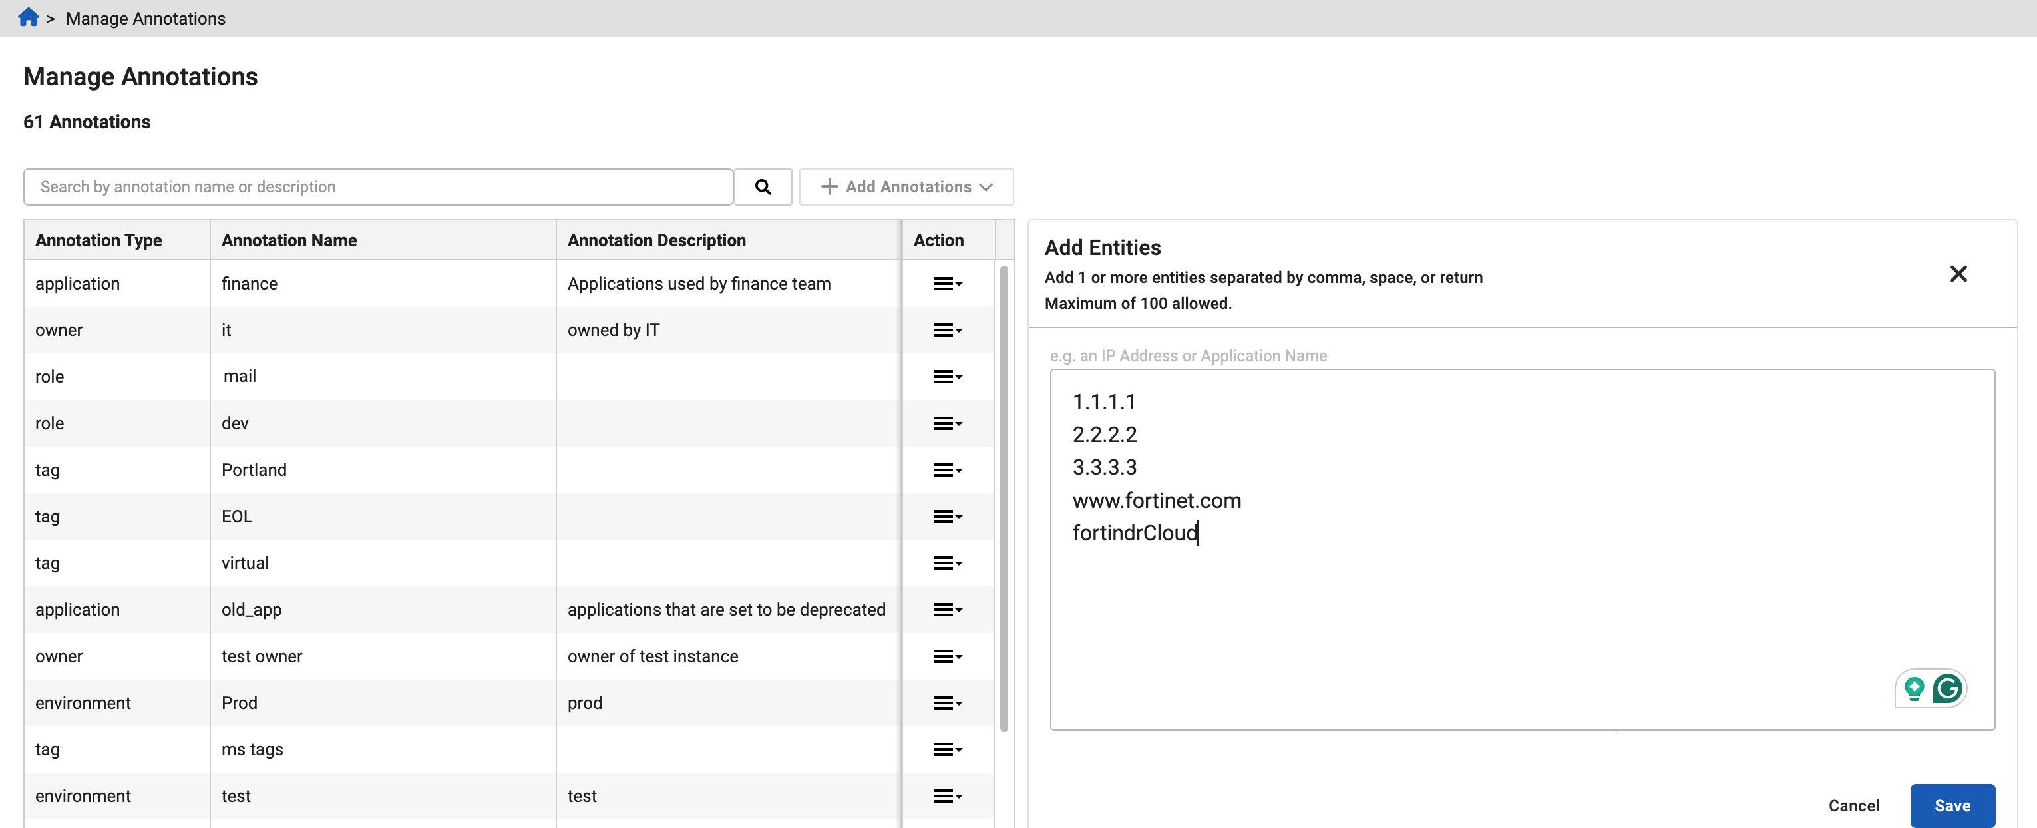
Task: Click the green lightbulb suggestion icon
Action: (1914, 688)
